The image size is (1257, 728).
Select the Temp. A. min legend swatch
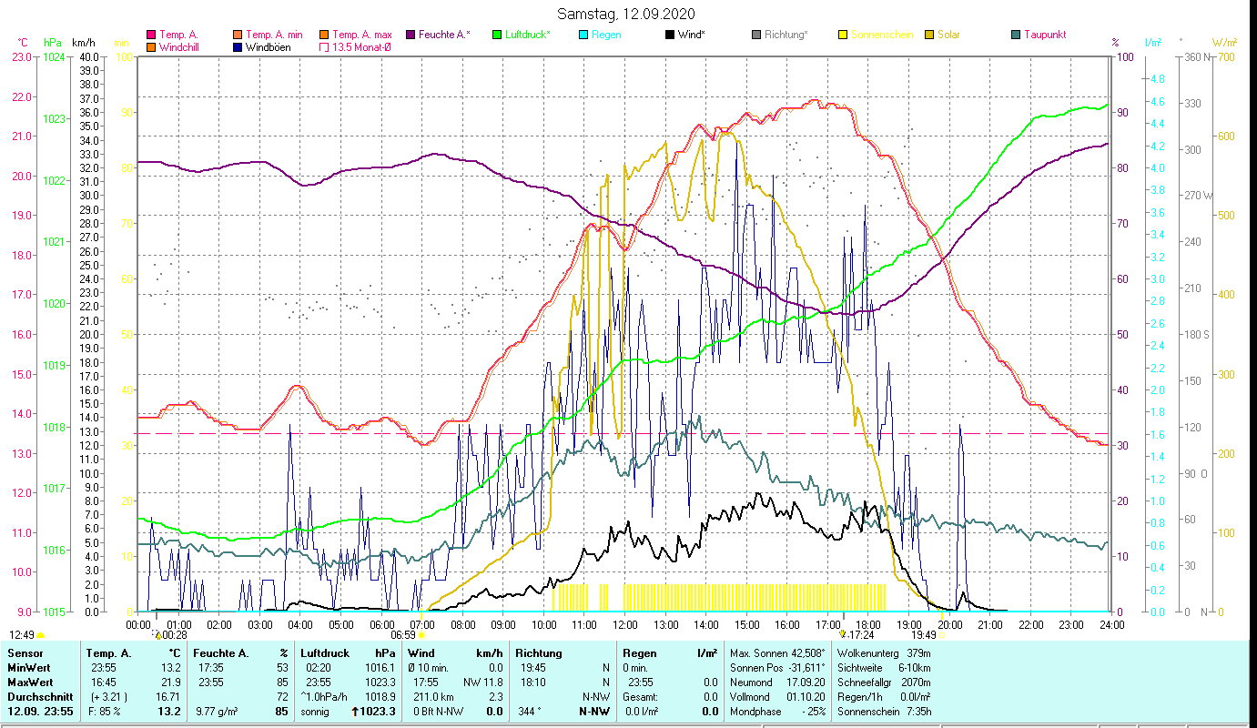[238, 35]
